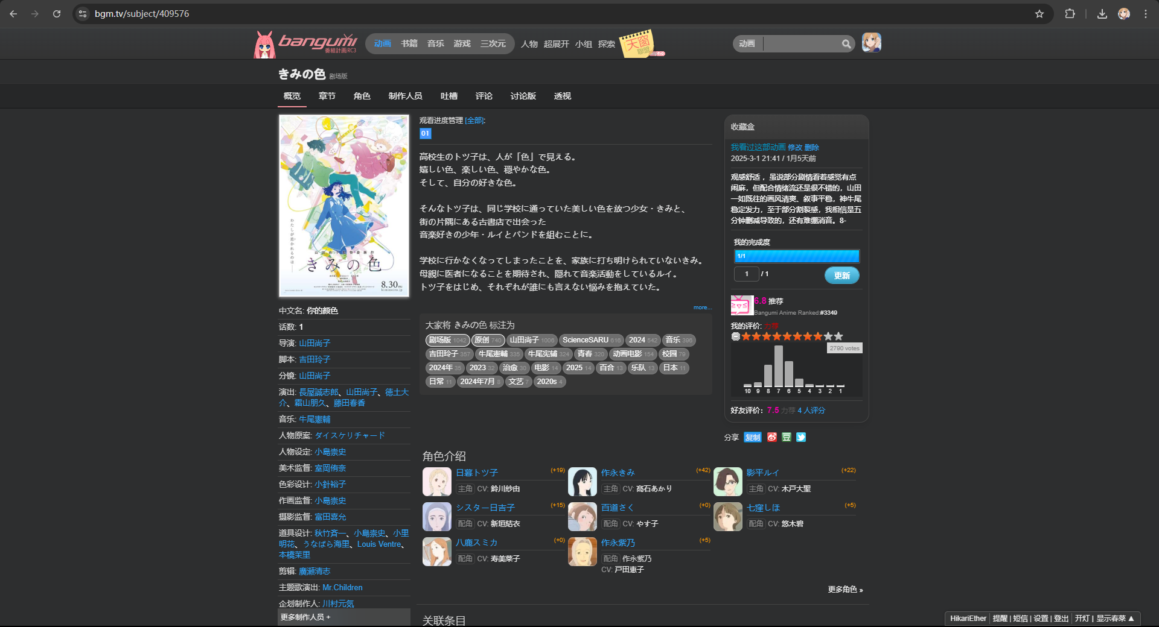Switch to 章节 tab
This screenshot has height=627, width=1159.
(x=327, y=96)
